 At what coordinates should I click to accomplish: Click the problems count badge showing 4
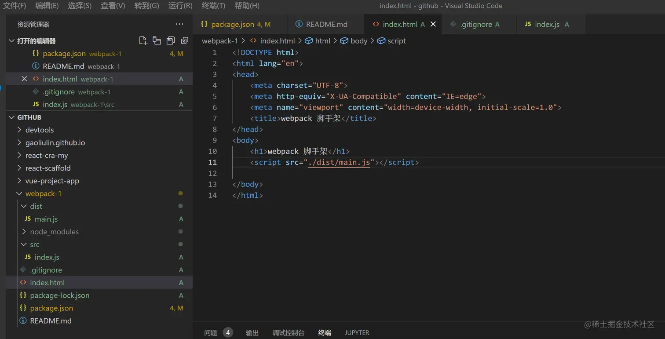pyautogui.click(x=228, y=333)
